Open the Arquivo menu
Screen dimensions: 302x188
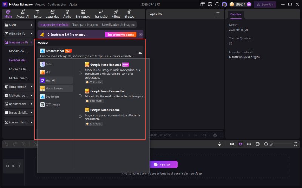pos(40,5)
